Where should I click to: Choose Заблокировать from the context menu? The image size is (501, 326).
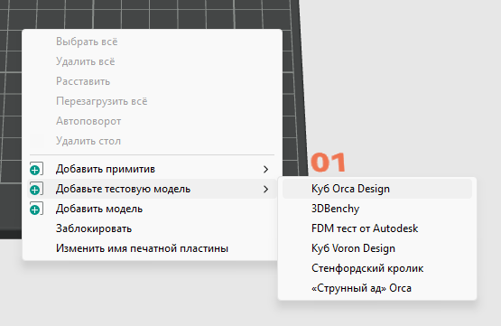click(x=152, y=228)
